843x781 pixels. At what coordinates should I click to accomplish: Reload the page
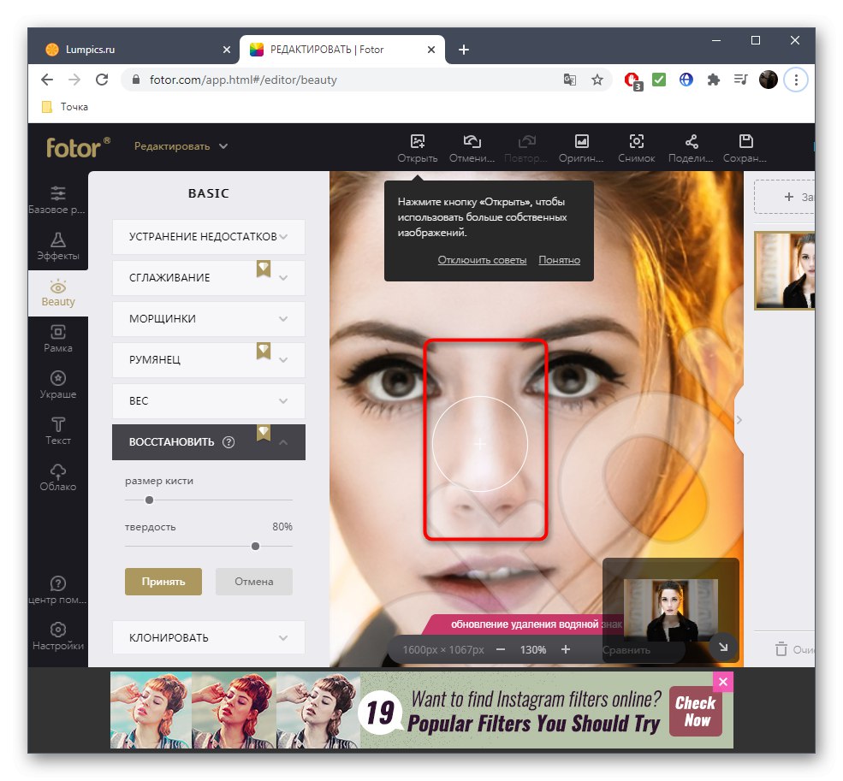(102, 80)
